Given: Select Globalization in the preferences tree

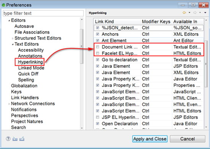Looking at the screenshot, I should click(24, 86).
